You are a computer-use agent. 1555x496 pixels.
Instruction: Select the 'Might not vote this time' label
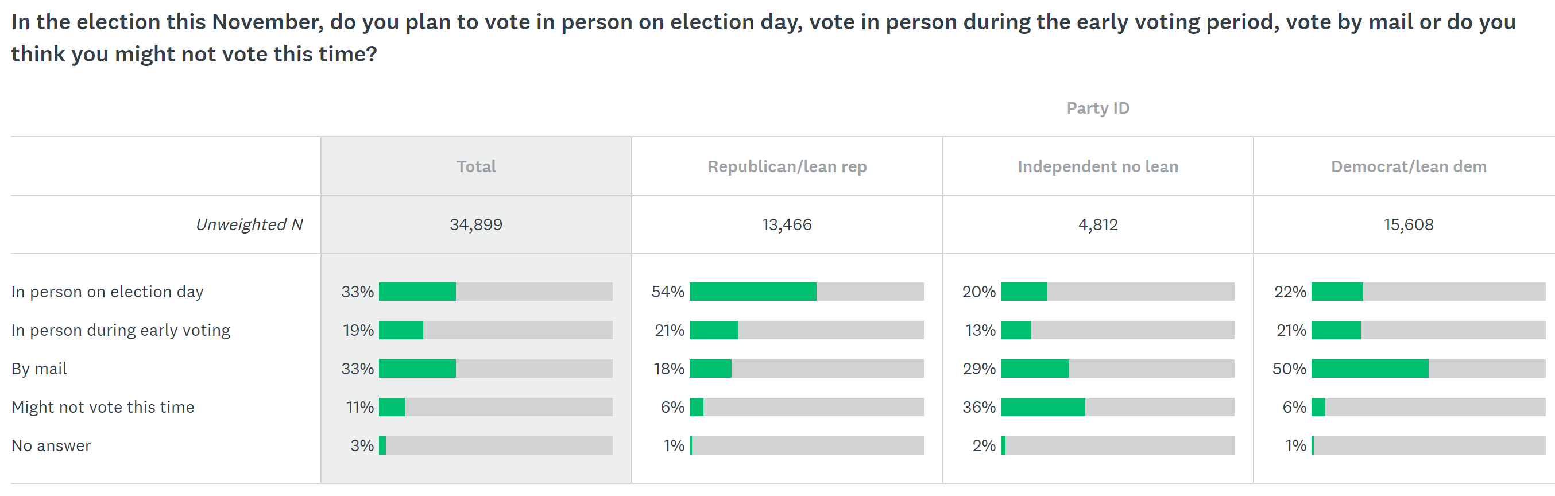103,407
